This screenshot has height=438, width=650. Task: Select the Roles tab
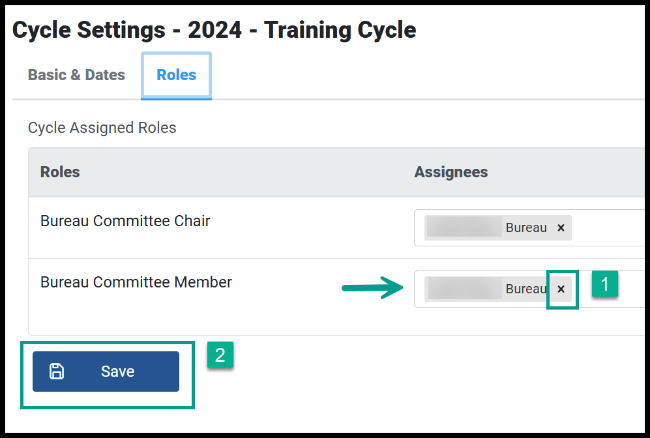pos(176,75)
